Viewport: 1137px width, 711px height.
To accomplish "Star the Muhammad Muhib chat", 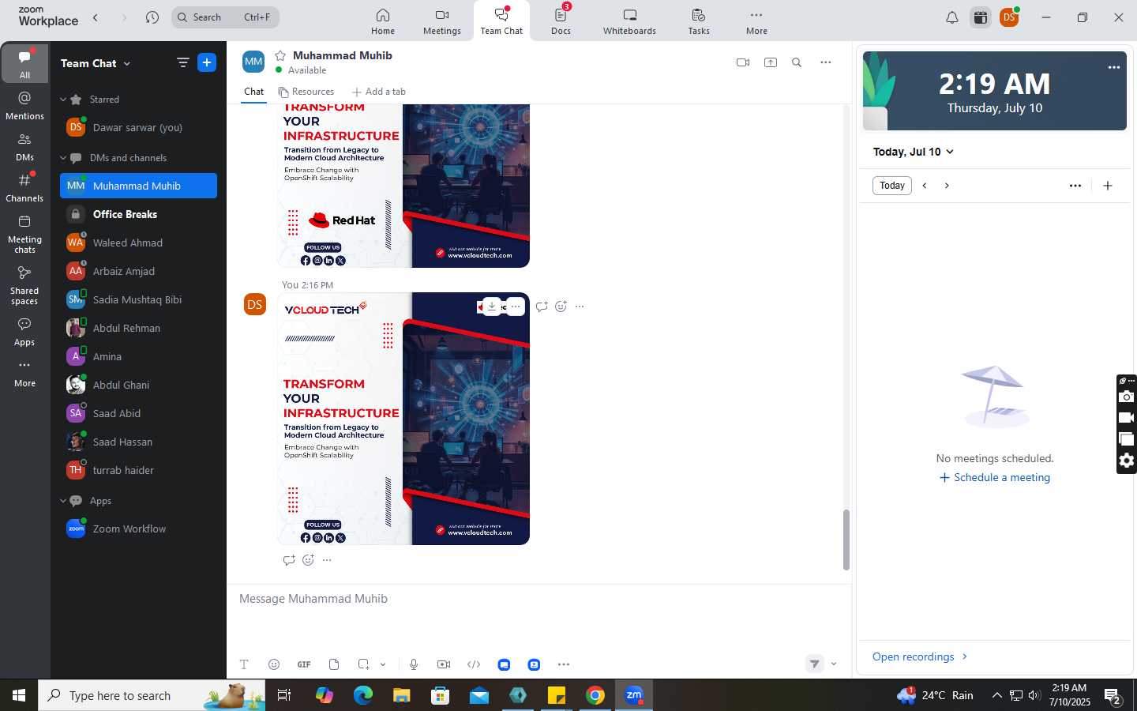I will pyautogui.click(x=280, y=55).
